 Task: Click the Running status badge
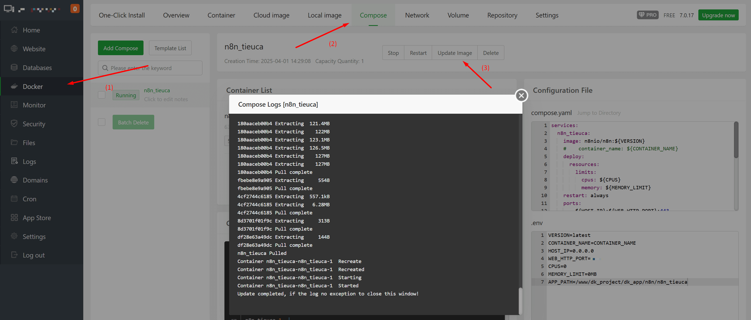point(126,95)
